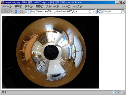The height and width of the screenshot is (95, 126).
Task: Click the Google search engine icon
Action: coord(100,11)
